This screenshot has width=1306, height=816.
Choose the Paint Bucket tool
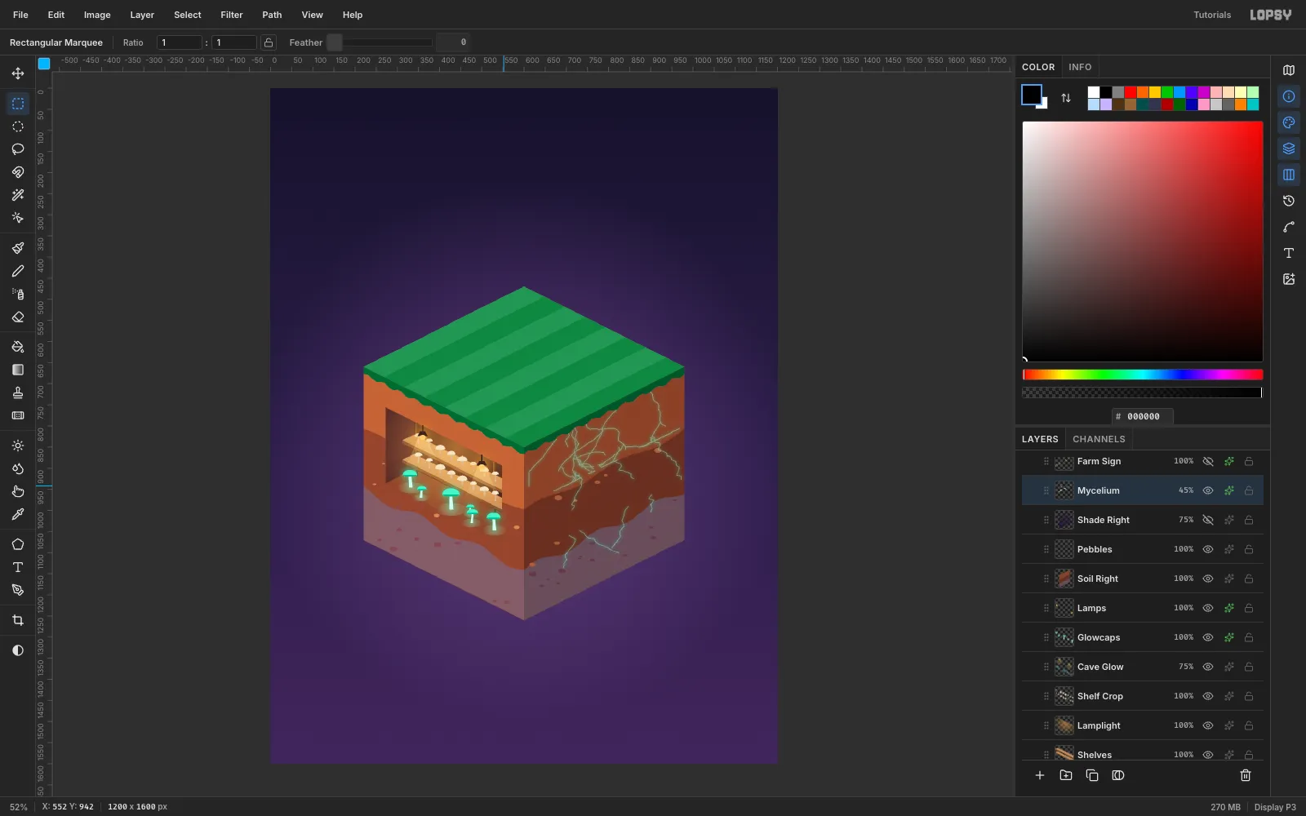coord(18,347)
